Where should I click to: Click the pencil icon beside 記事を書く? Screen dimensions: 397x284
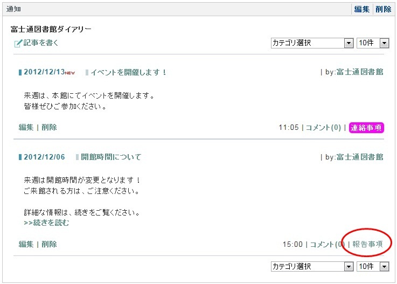(18, 43)
